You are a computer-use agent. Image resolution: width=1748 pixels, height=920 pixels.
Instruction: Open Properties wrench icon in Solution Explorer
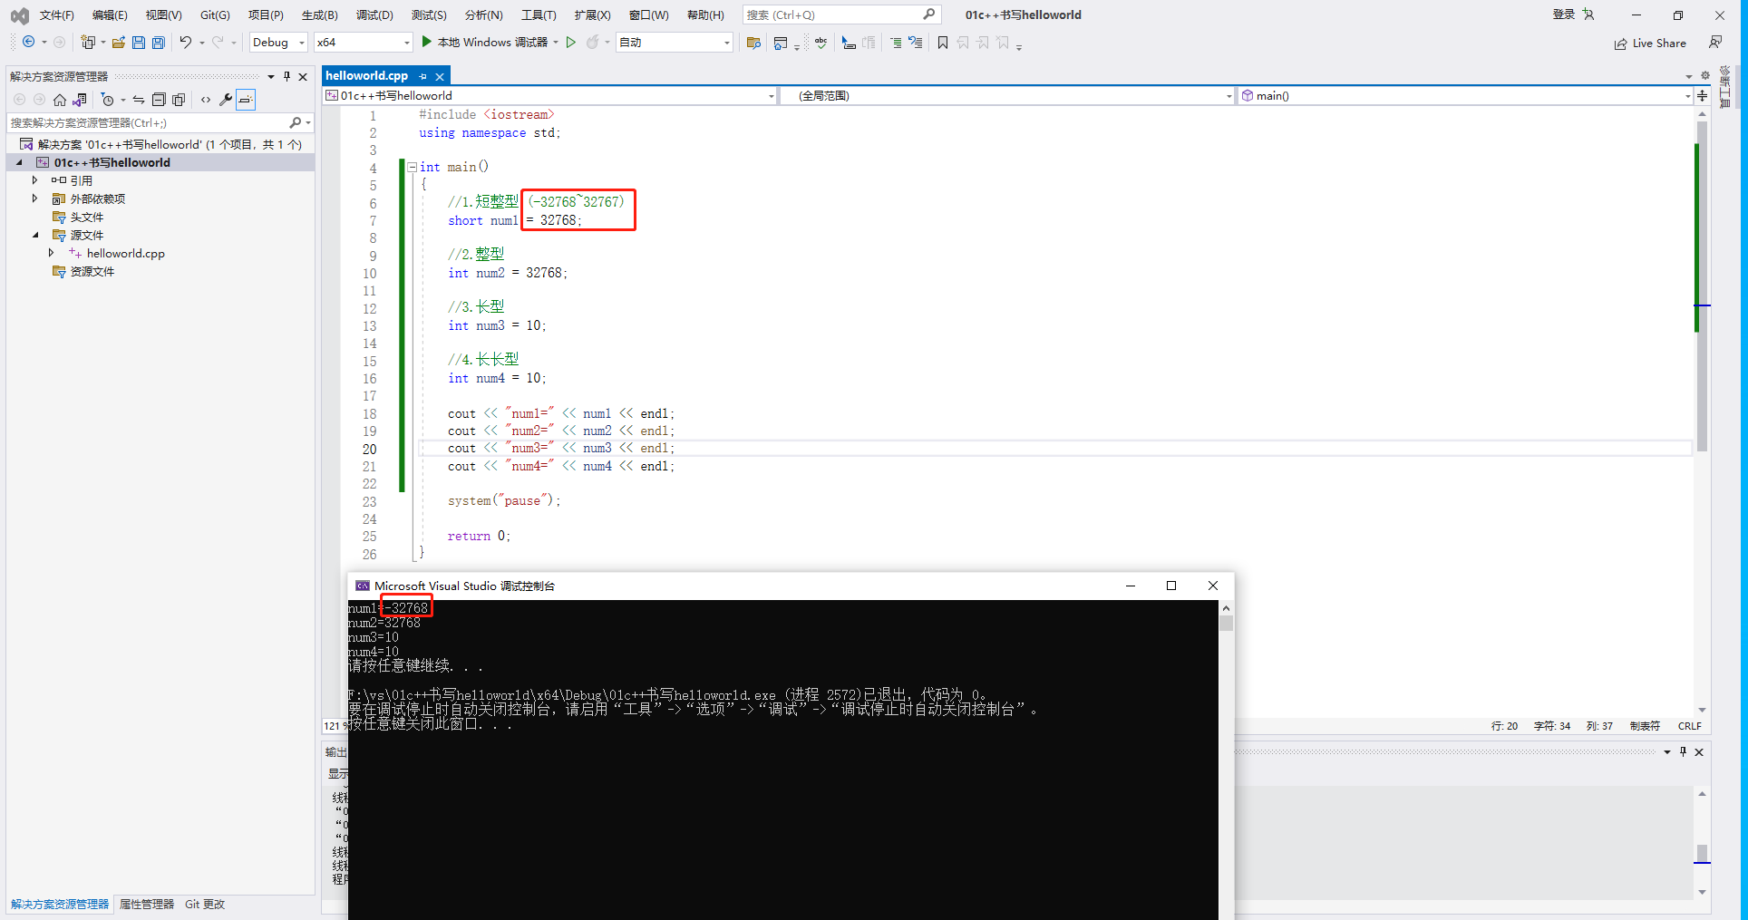[226, 100]
